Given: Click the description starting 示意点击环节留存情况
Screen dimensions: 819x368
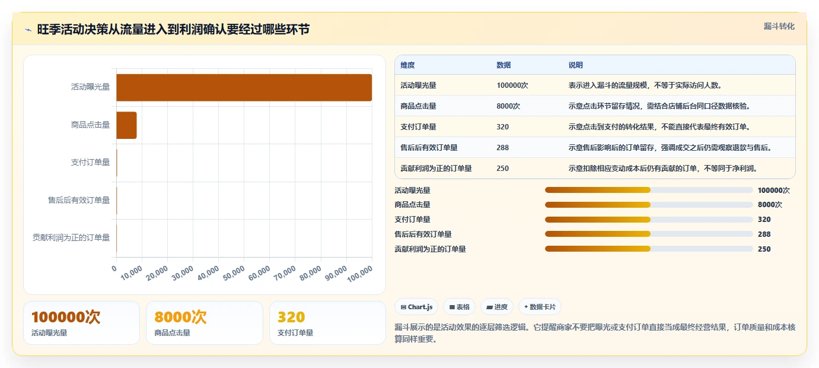Looking at the screenshot, I should 659,106.
